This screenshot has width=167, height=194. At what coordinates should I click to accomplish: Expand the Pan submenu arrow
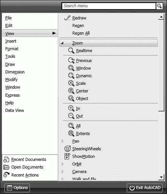pos(63,141)
